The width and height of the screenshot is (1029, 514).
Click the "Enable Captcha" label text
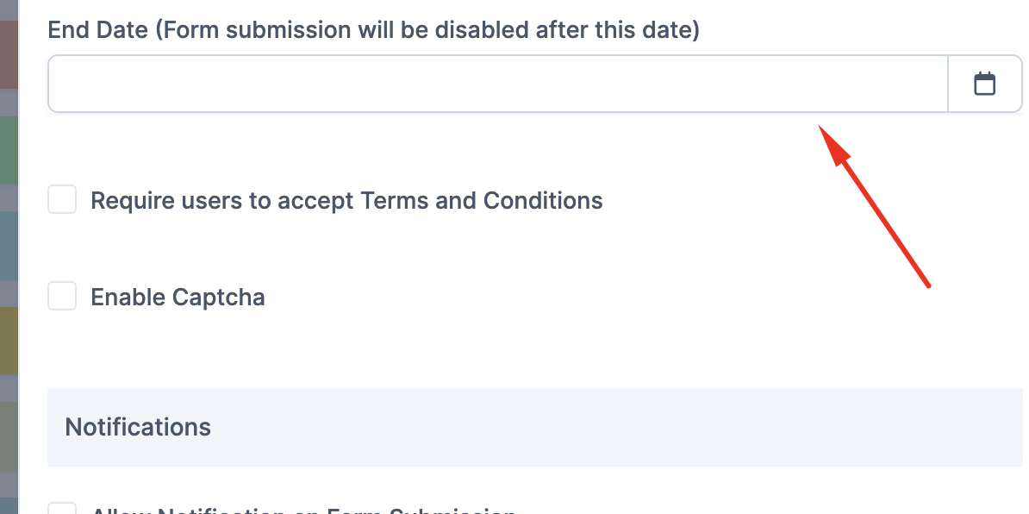[x=178, y=297]
